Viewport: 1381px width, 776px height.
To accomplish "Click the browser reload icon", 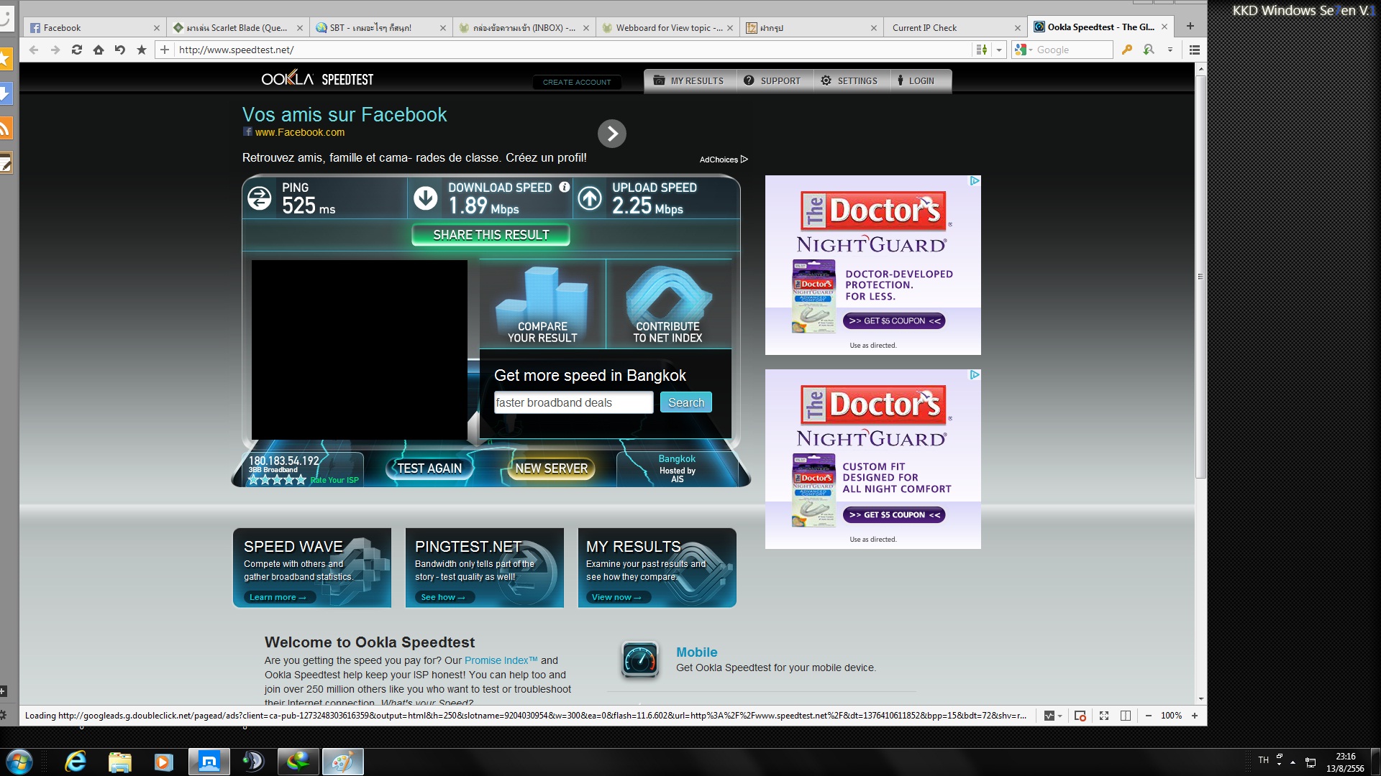I will point(77,50).
